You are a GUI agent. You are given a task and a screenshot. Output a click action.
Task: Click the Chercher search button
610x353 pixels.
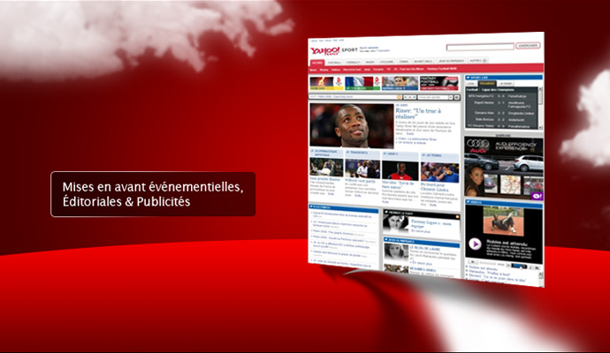pos(528,46)
